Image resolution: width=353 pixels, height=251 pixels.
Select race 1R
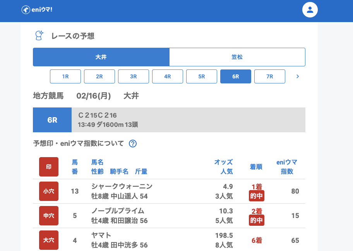point(65,76)
